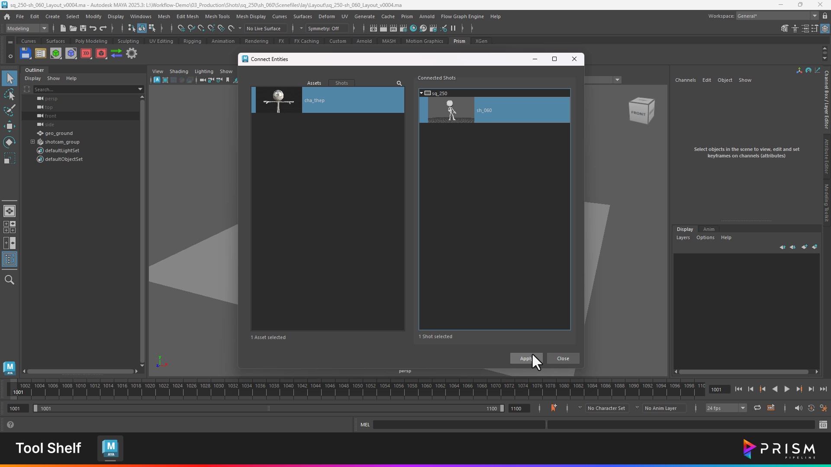Click the Undo icon in status line
The image size is (831, 467).
[x=93, y=29]
